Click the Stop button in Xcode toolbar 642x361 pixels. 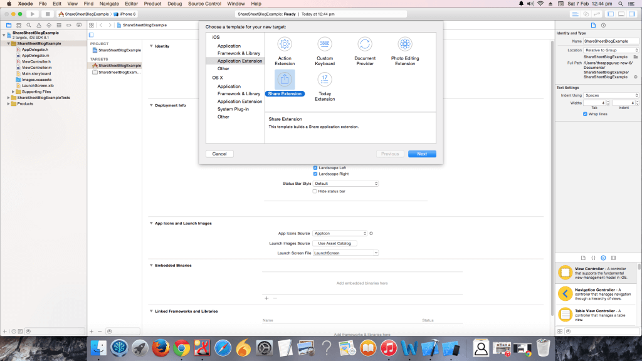click(x=48, y=14)
